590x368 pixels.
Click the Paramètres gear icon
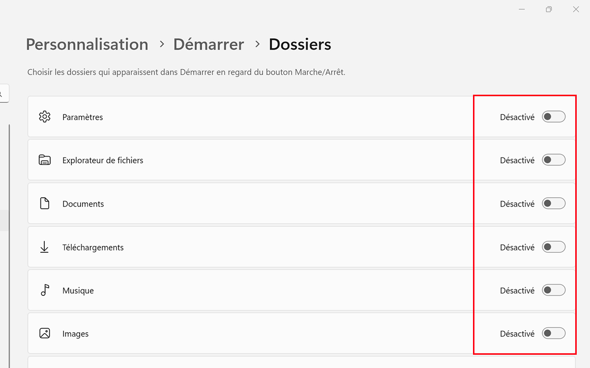[x=45, y=117]
